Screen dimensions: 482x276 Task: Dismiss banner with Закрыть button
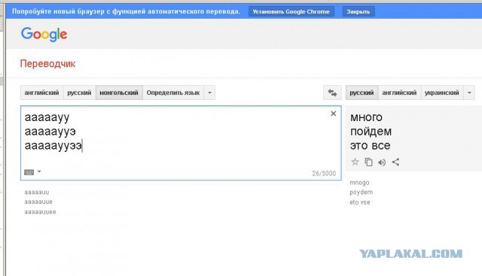pyautogui.click(x=358, y=12)
